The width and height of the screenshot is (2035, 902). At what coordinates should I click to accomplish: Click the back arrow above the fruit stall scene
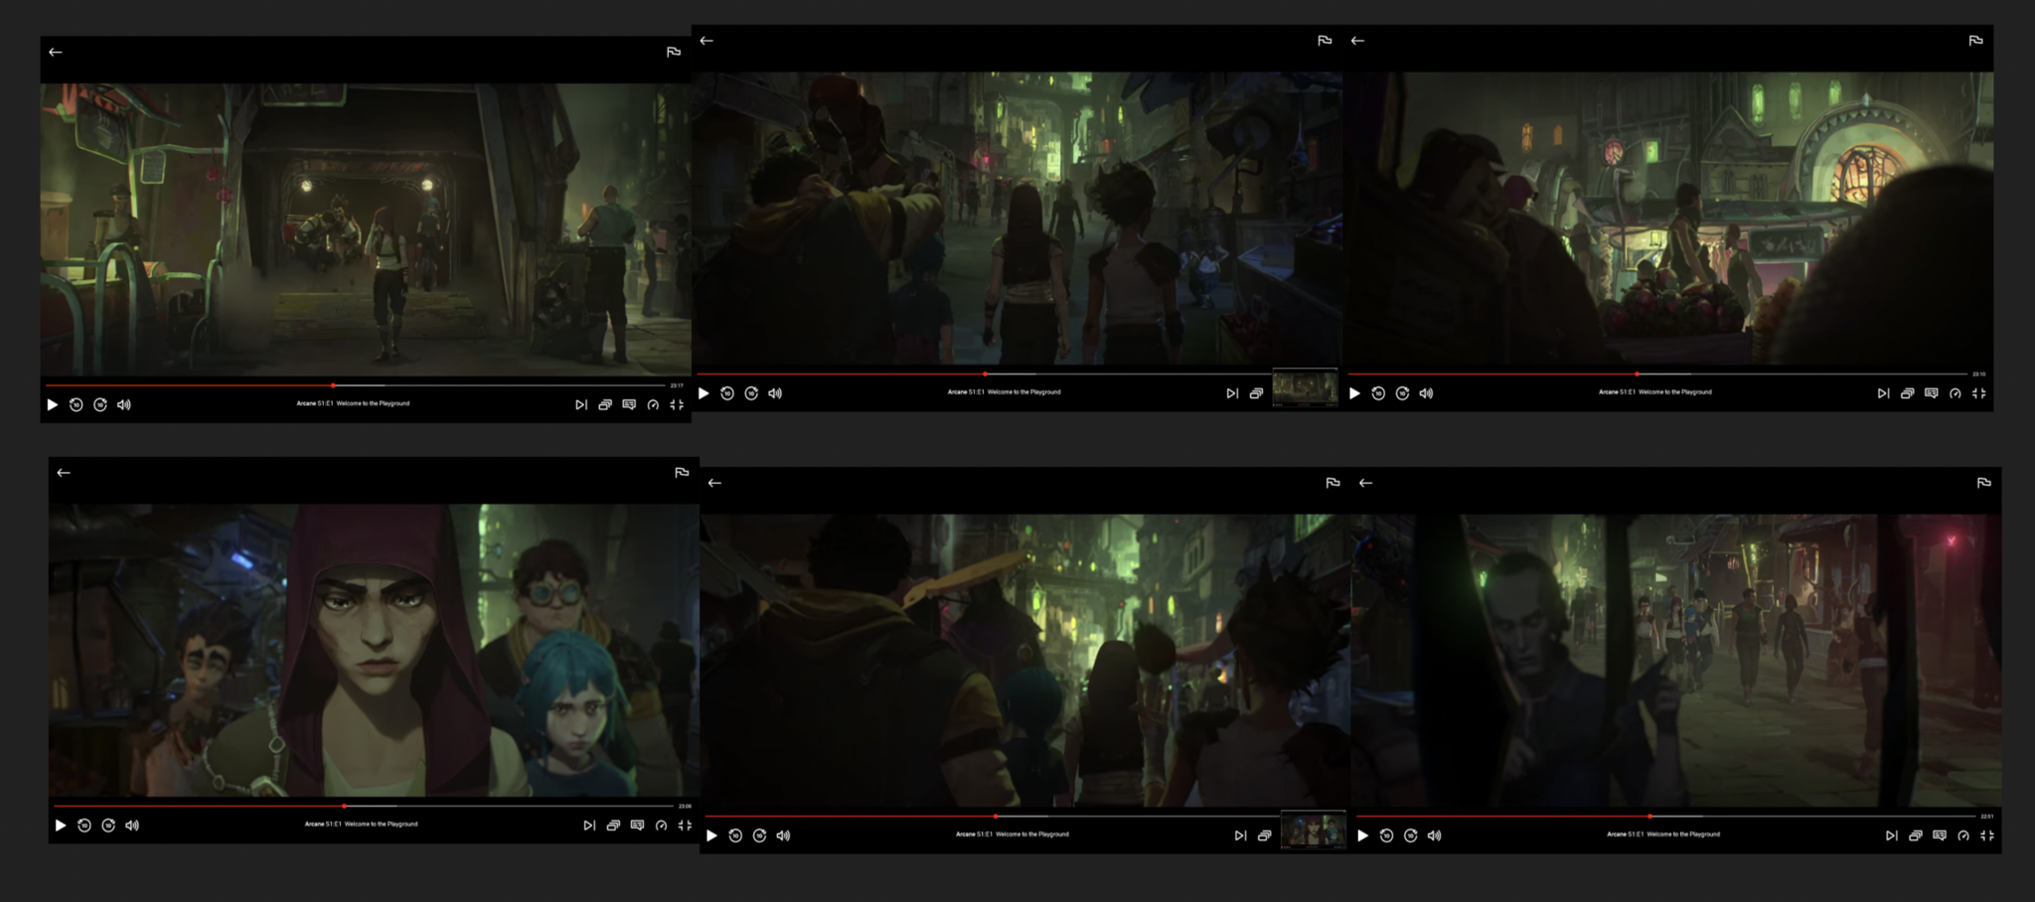(1357, 41)
